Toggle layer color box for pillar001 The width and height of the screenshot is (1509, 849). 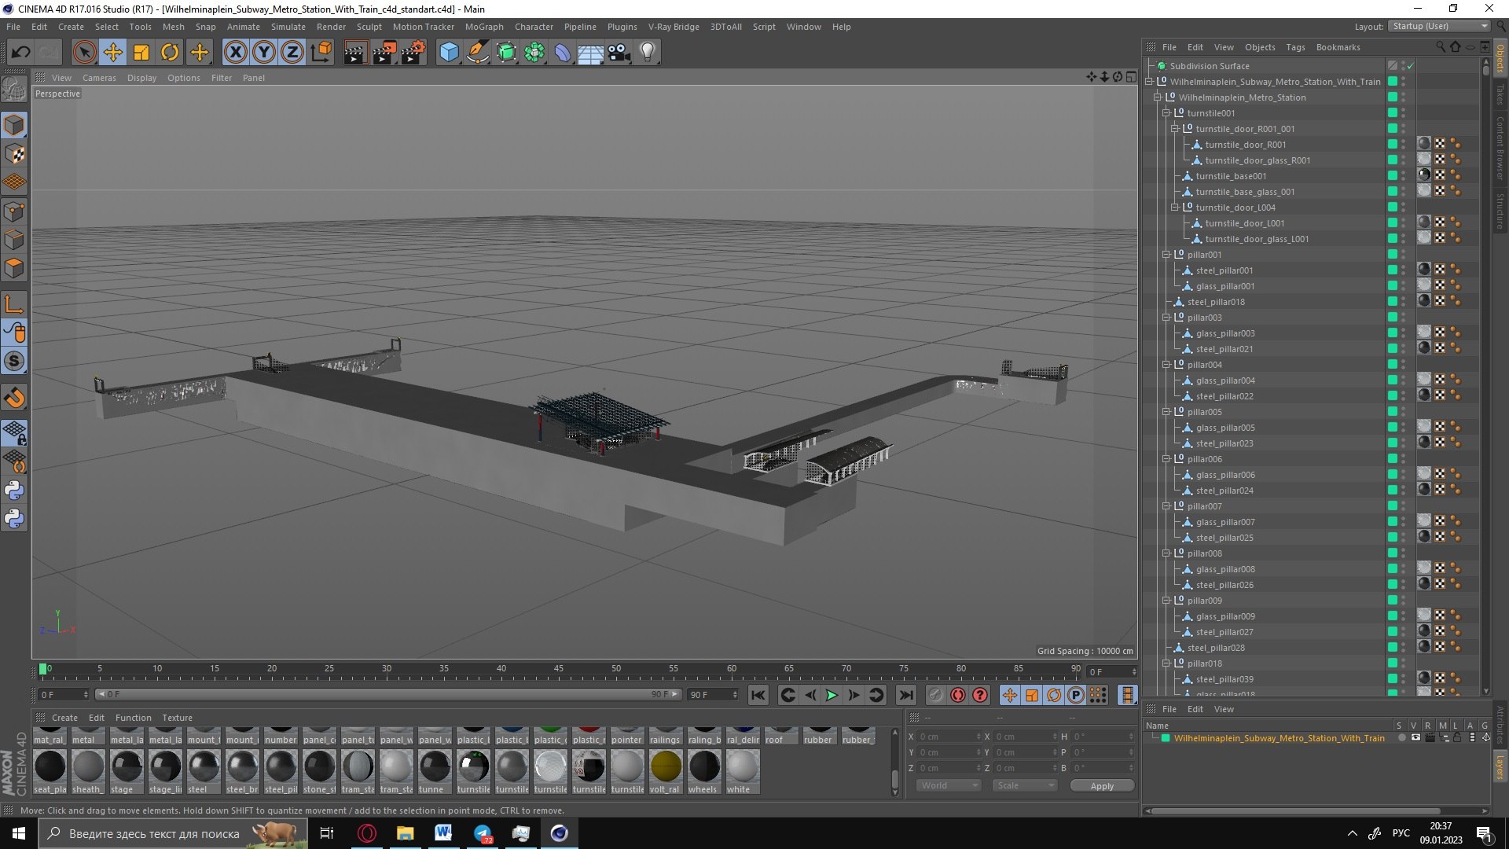tap(1393, 254)
